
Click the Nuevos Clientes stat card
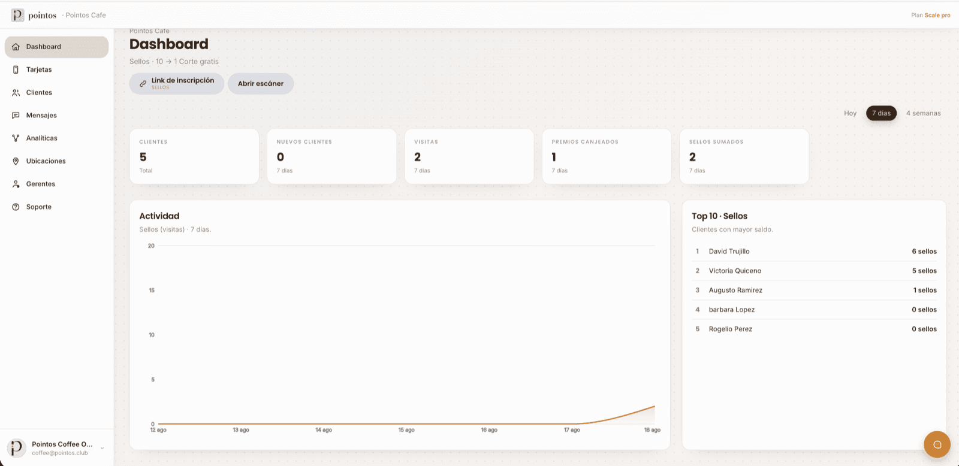(x=331, y=156)
